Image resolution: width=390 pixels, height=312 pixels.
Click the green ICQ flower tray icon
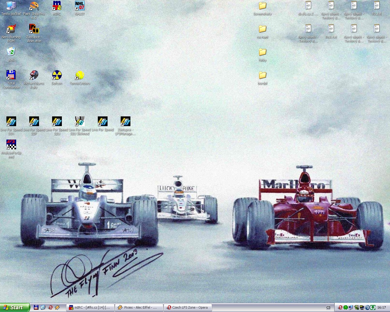point(345,307)
